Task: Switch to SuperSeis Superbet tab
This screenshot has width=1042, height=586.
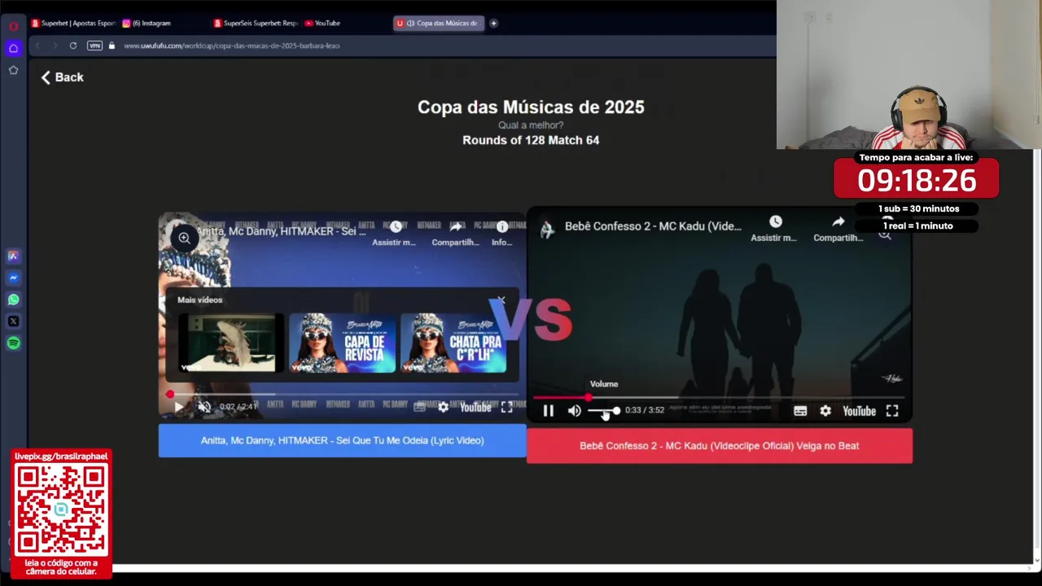Action: coord(256,23)
